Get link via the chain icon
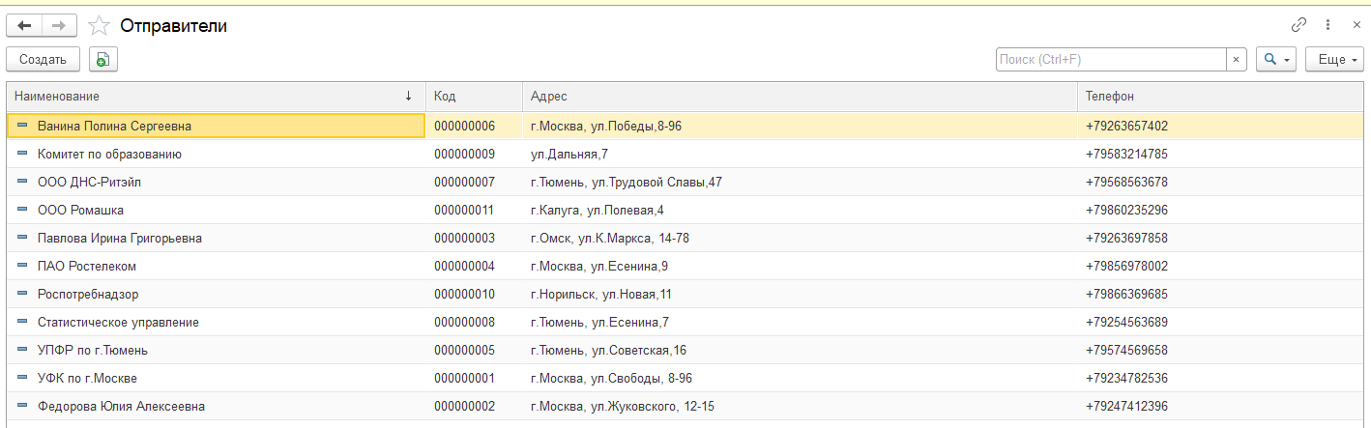Screen dimensions: 1371x428 click(x=1298, y=25)
